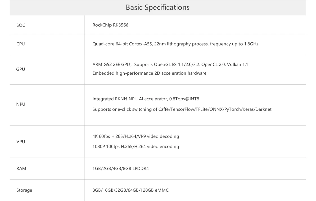Select the SOC row label

pos(21,25)
